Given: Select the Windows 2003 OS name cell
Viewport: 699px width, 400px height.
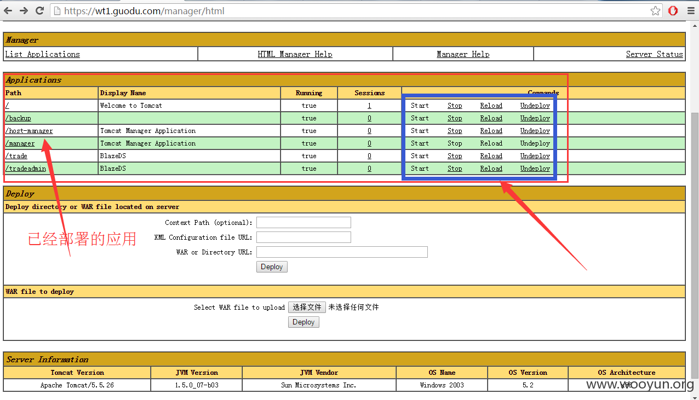Looking at the screenshot, I should click(442, 385).
